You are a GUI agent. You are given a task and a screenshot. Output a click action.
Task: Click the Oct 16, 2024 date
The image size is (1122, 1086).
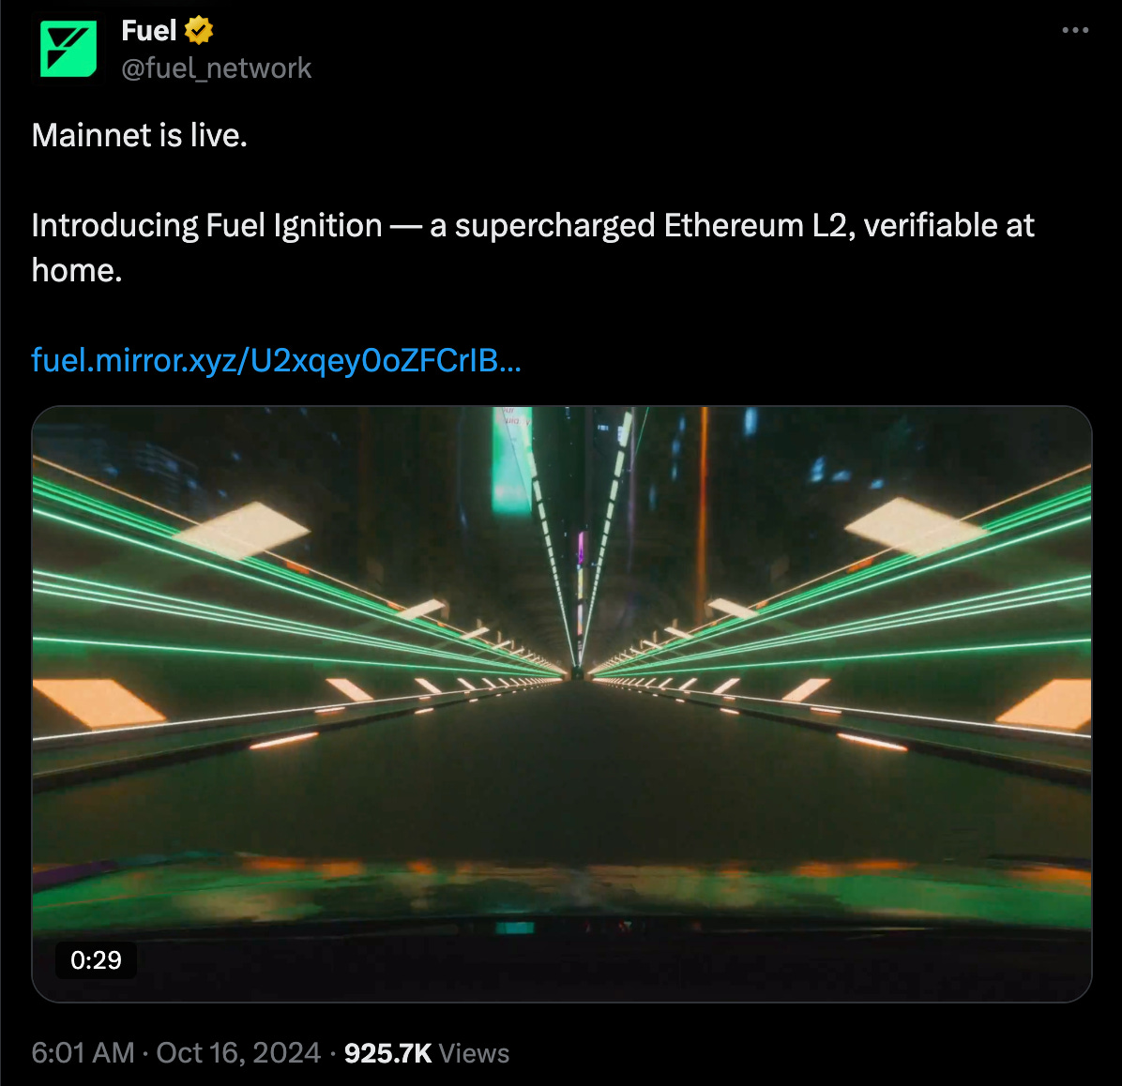(x=238, y=1053)
